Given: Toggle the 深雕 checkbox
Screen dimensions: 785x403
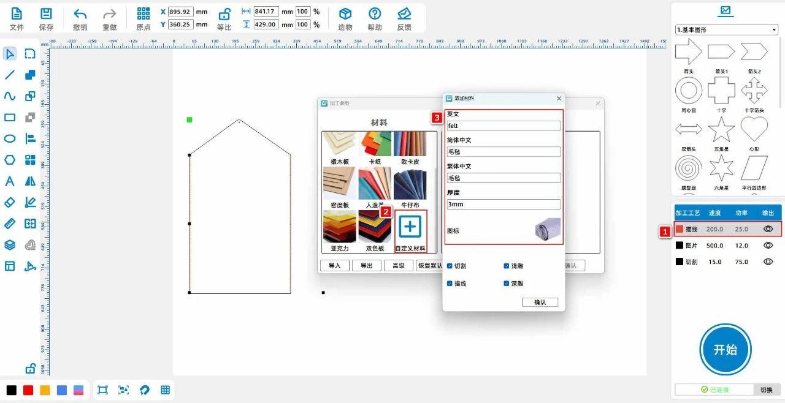Looking at the screenshot, I should pyautogui.click(x=507, y=284).
